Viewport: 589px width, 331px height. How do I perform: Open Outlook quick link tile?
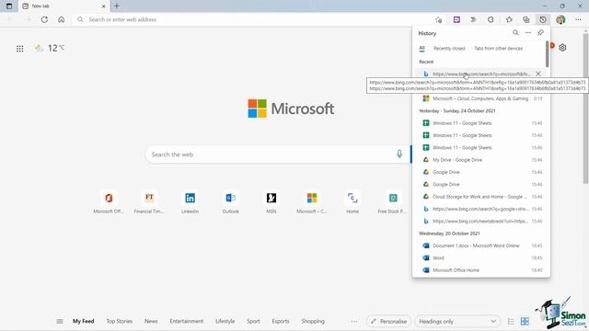click(230, 202)
